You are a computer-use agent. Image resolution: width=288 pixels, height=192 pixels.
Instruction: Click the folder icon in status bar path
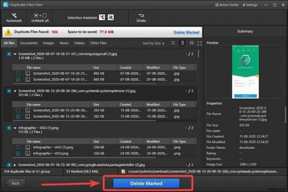tap(123, 171)
